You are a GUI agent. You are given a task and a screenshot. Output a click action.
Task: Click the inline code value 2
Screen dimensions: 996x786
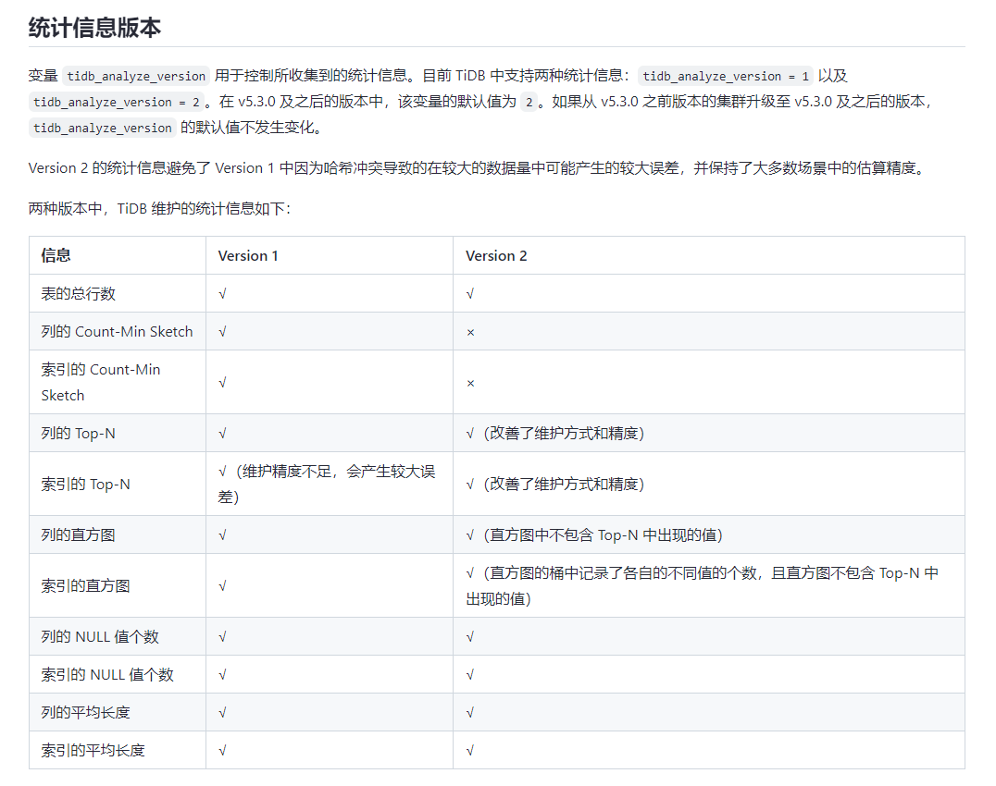[x=529, y=102]
